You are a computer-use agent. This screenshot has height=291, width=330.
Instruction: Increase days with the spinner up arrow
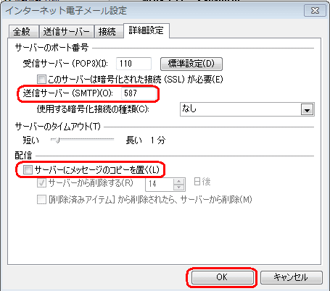179,182
